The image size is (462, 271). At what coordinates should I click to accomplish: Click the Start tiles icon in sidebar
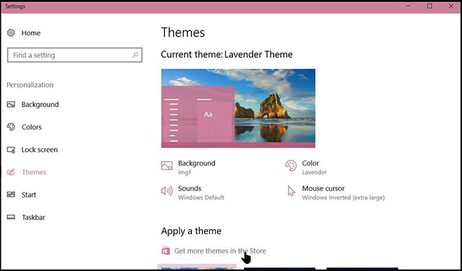(11, 194)
